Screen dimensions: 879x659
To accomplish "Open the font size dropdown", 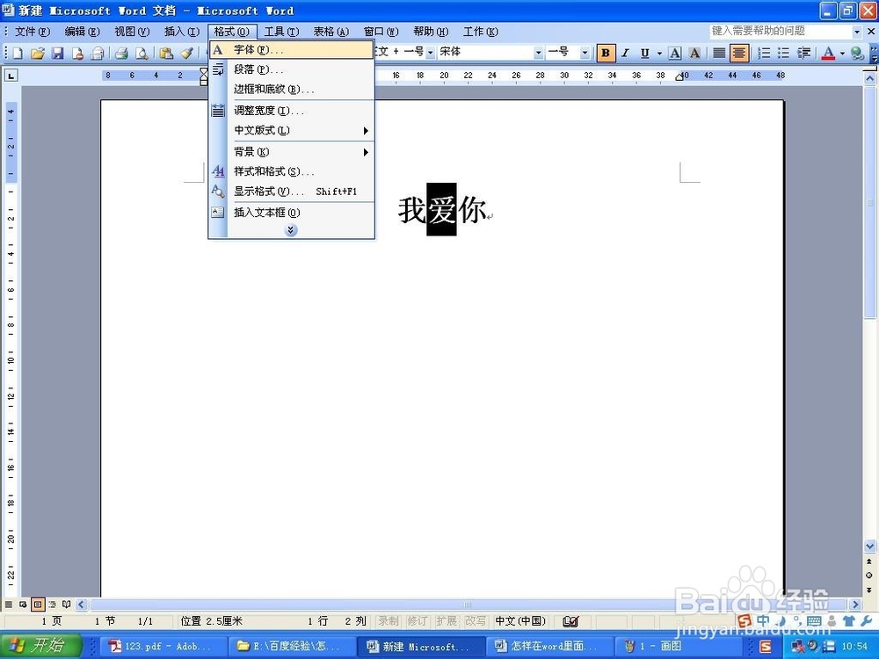I will tap(583, 52).
